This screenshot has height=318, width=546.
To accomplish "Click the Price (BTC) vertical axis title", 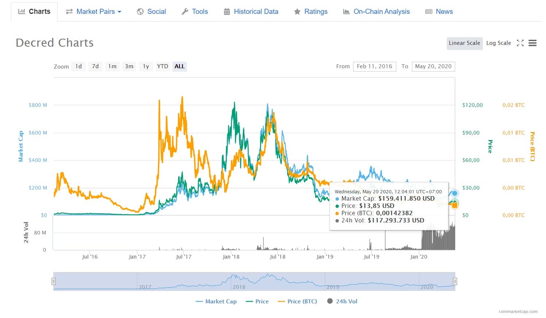I will click(532, 147).
